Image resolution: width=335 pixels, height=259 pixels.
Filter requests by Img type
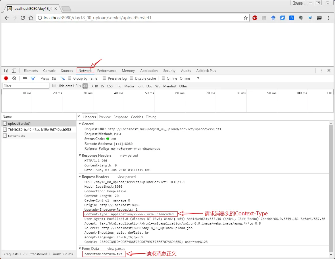[118, 86]
